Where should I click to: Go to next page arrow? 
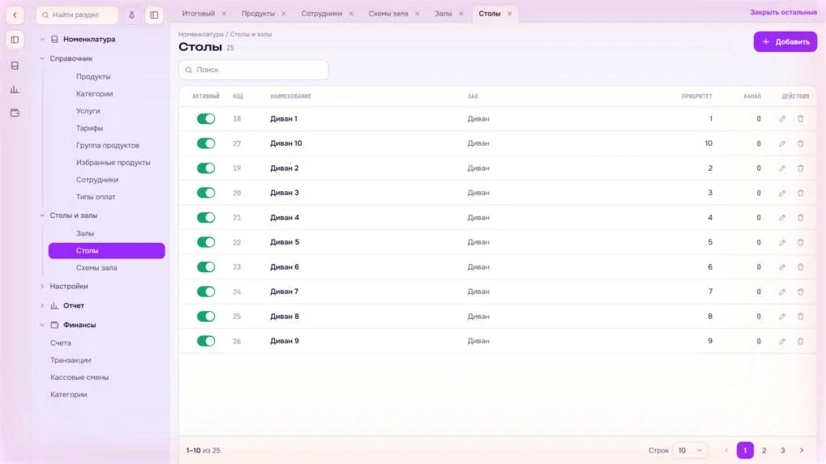pos(802,451)
